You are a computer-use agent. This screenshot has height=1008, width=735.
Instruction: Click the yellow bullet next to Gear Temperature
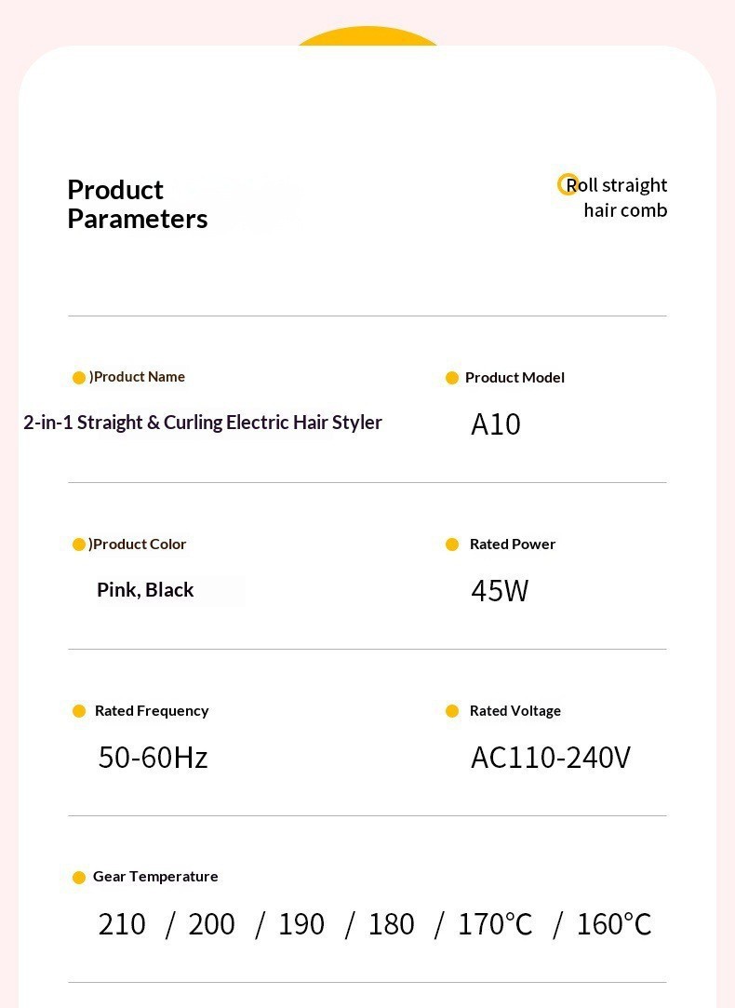pyautogui.click(x=79, y=878)
